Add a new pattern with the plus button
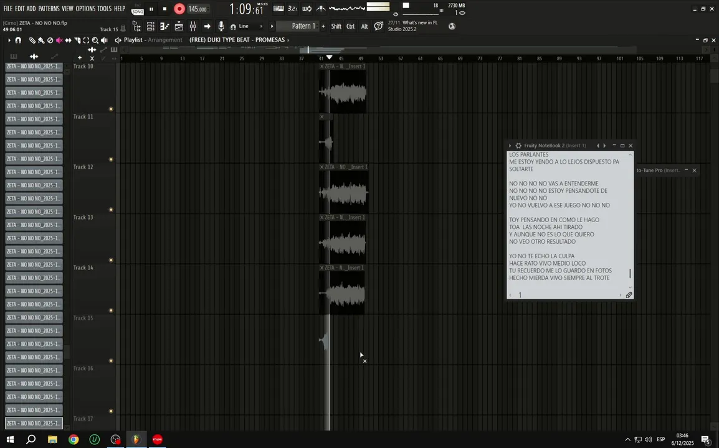 point(323,26)
